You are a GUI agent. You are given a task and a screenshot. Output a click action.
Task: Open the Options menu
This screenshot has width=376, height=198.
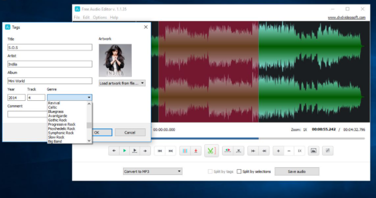click(x=100, y=18)
